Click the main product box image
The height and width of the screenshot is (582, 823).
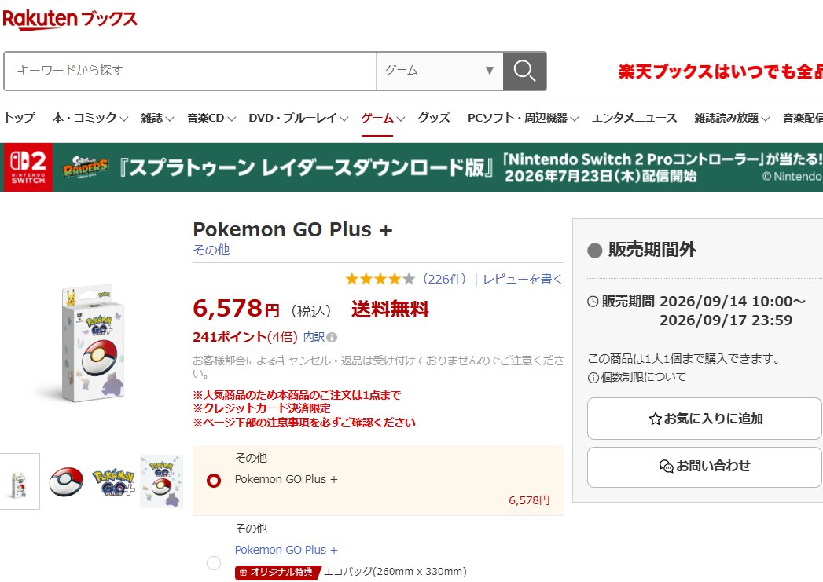[94, 343]
